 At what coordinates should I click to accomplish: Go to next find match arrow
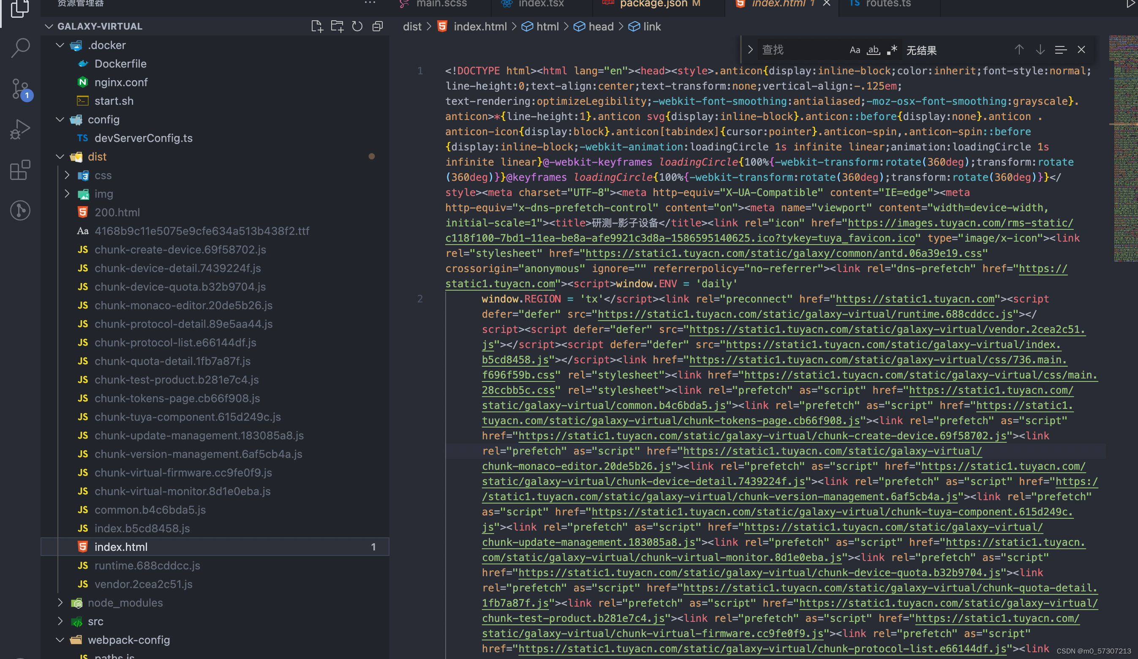tap(1040, 50)
